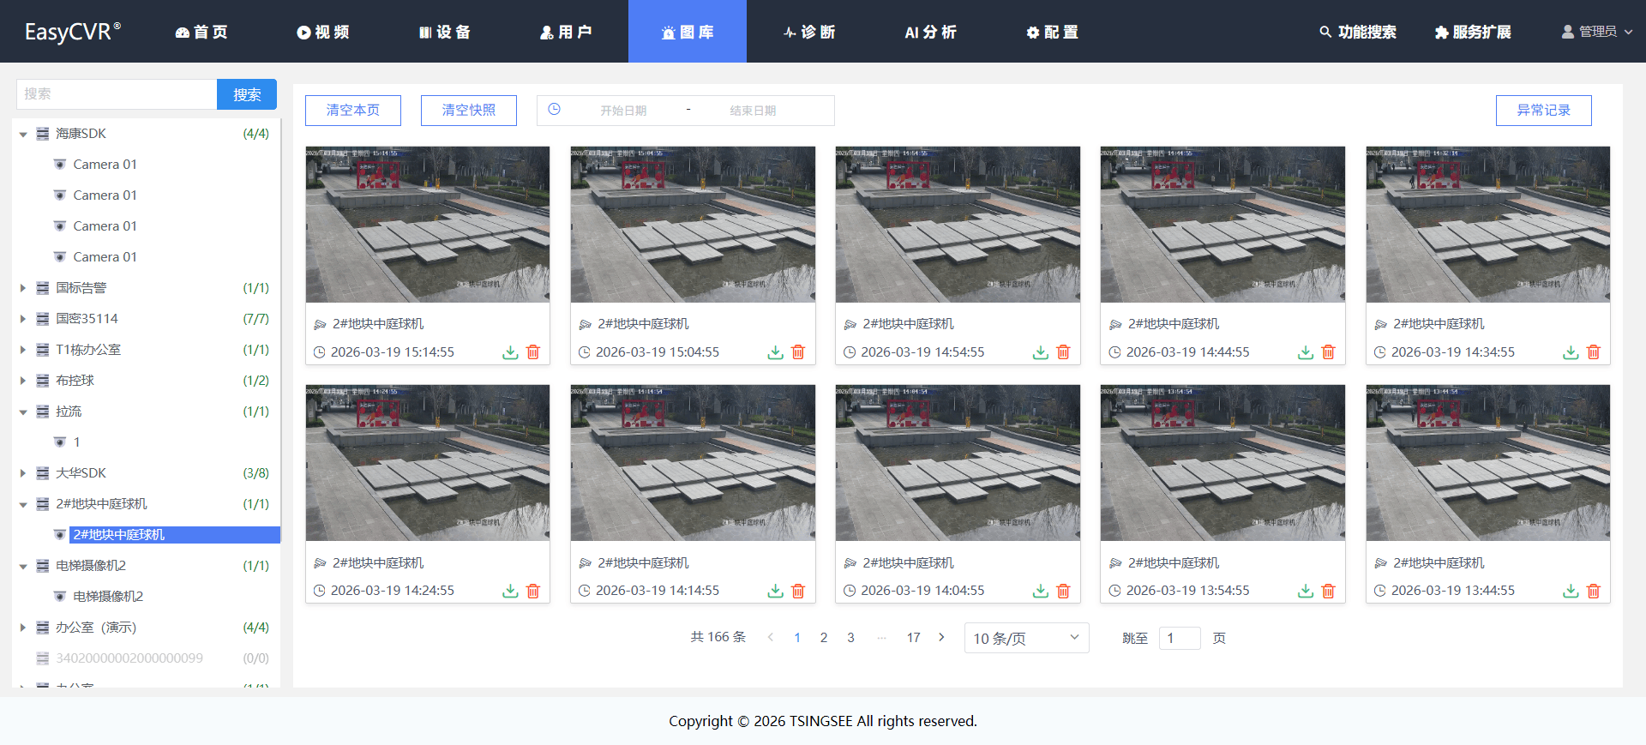Image resolution: width=1646 pixels, height=745 pixels.
Task: Expand the 国密35114 device group
Action: (x=23, y=319)
